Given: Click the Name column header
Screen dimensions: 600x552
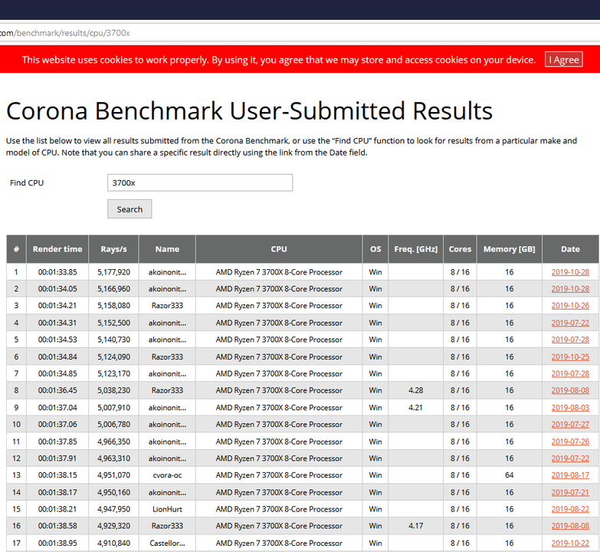Looking at the screenshot, I should [167, 249].
